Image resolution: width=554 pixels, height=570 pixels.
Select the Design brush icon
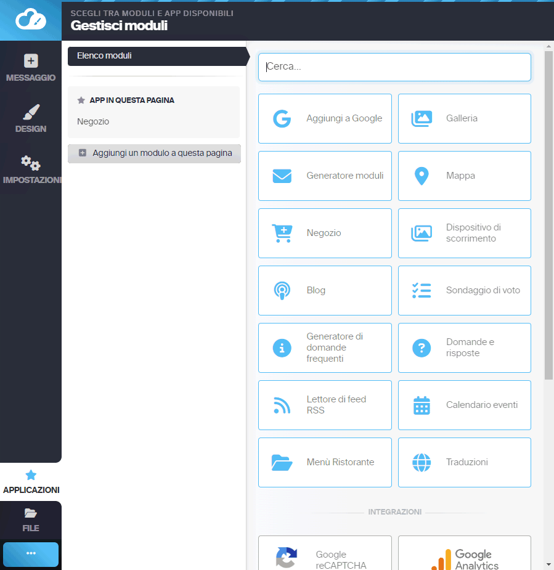[31, 112]
